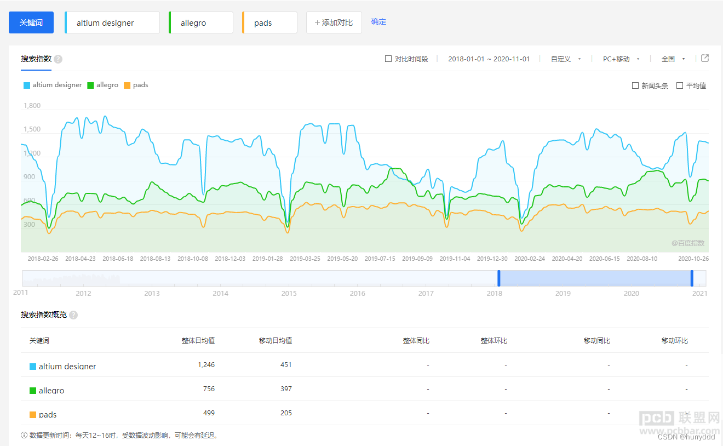The image size is (723, 446).
Task: Check the 新闻头条 checkbox
Action: [635, 85]
